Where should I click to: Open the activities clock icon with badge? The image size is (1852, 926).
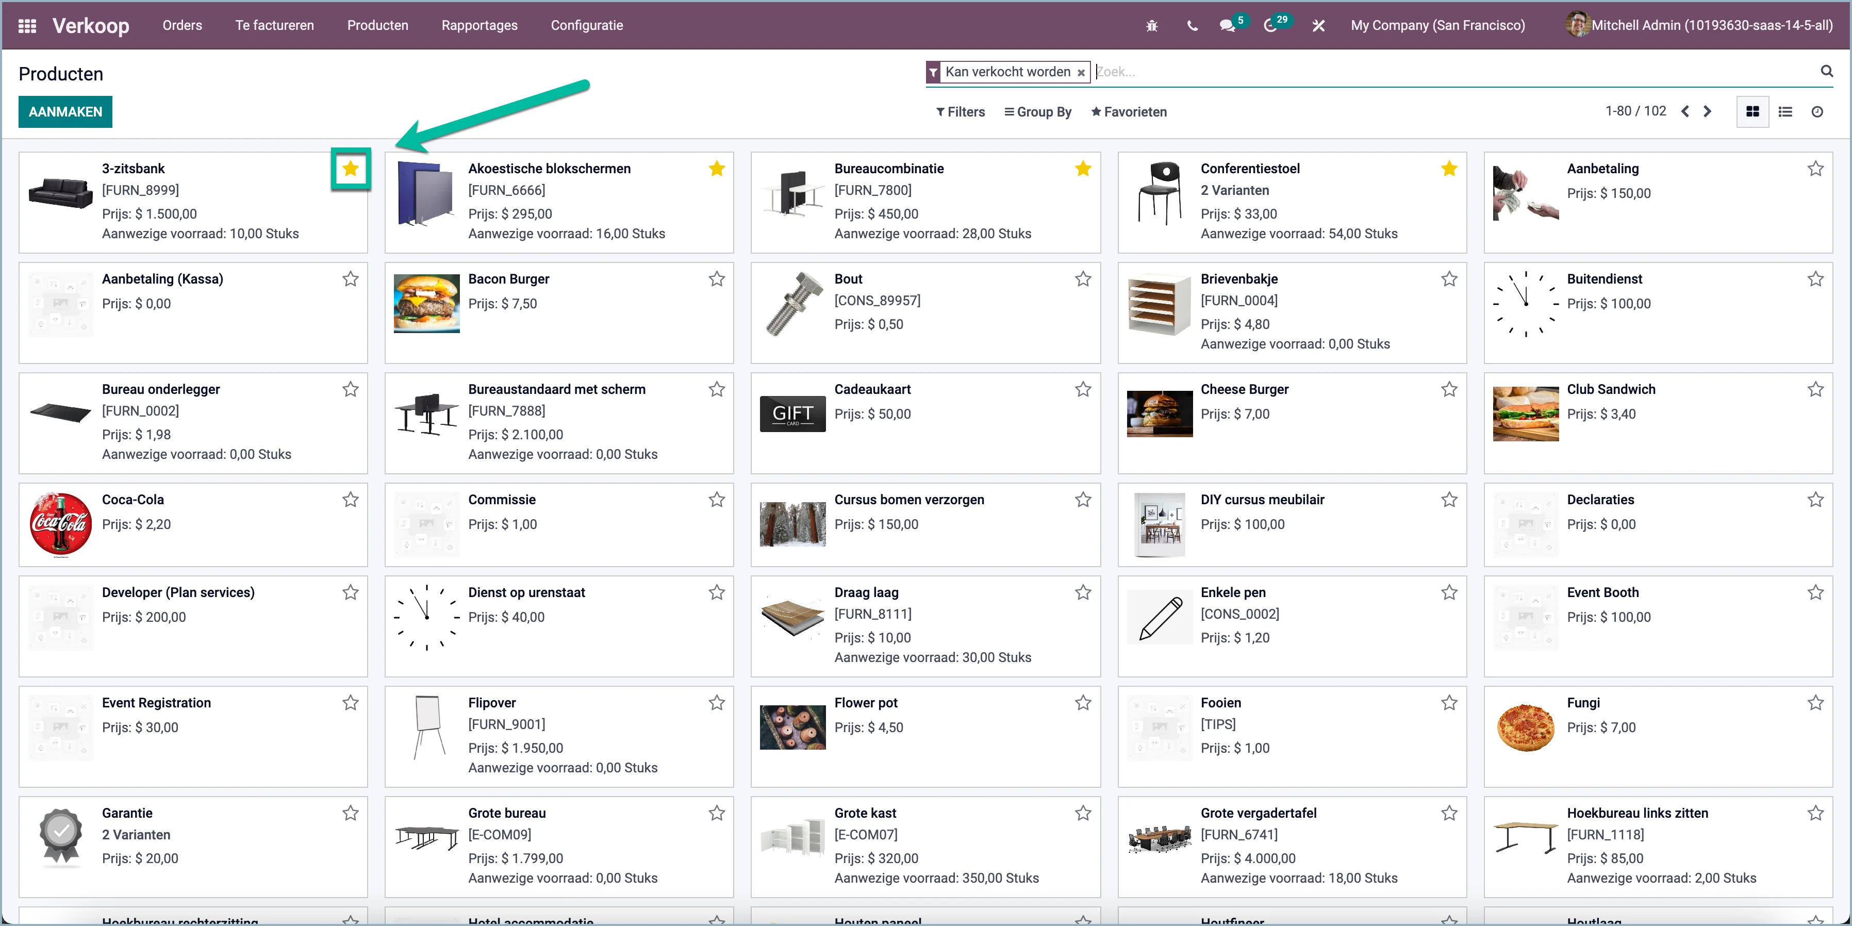click(1270, 26)
